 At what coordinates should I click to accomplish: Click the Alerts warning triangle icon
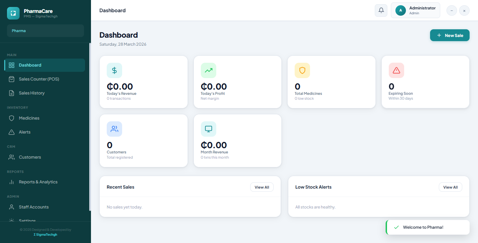pos(12,132)
